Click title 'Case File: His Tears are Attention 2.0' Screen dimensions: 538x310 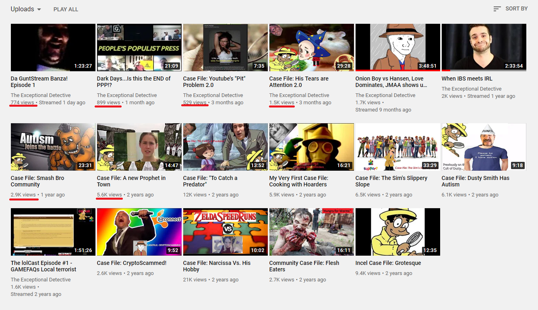299,82
